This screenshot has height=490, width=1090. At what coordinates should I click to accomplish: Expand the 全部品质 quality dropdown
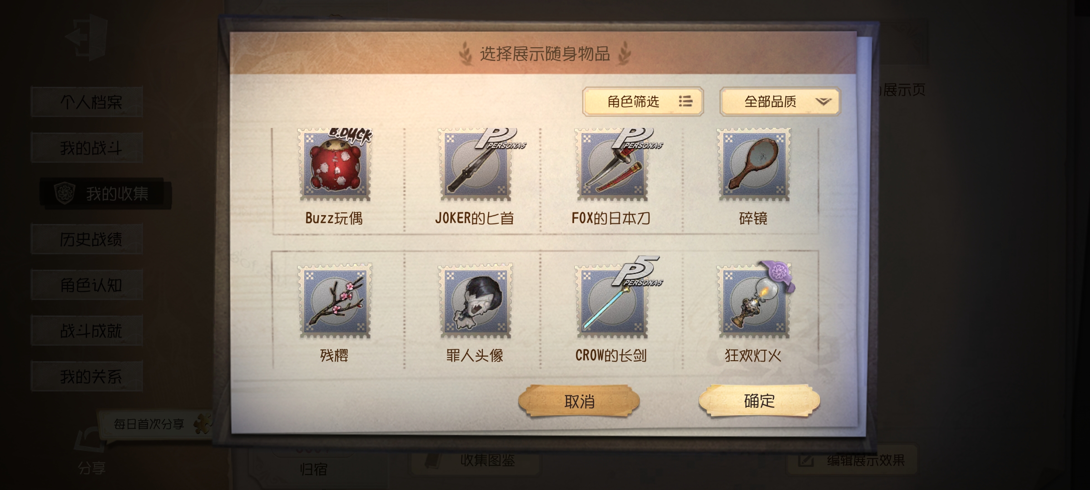tap(780, 101)
